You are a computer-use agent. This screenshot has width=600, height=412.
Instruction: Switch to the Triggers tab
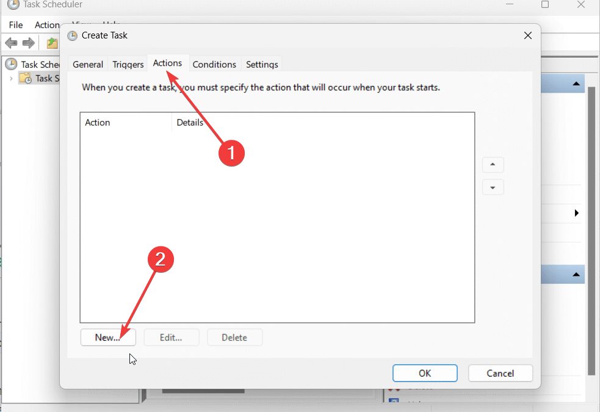pos(128,64)
